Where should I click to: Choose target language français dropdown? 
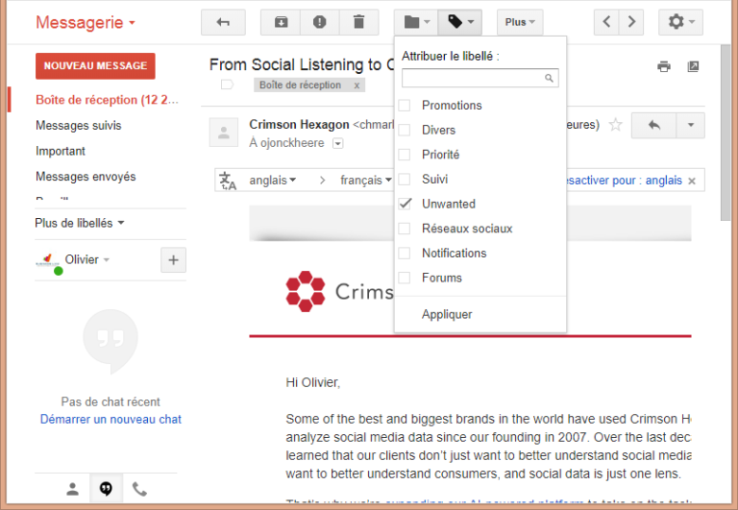[x=366, y=181]
